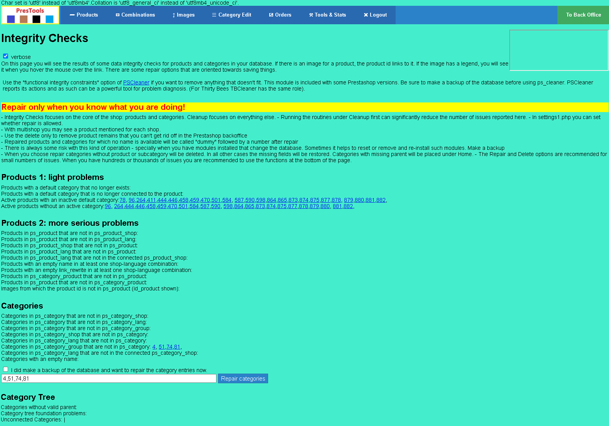Screen dimensions: 609x426
Task: Open product 444 in without active category row
Action: point(129,206)
